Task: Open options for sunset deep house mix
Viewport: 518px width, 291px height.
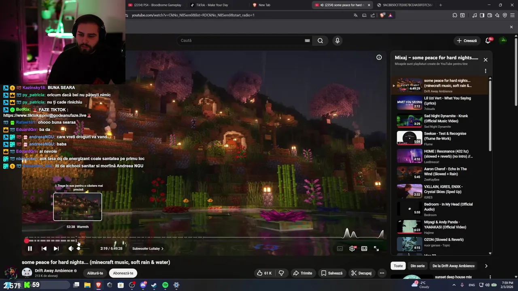Action: coord(490,277)
